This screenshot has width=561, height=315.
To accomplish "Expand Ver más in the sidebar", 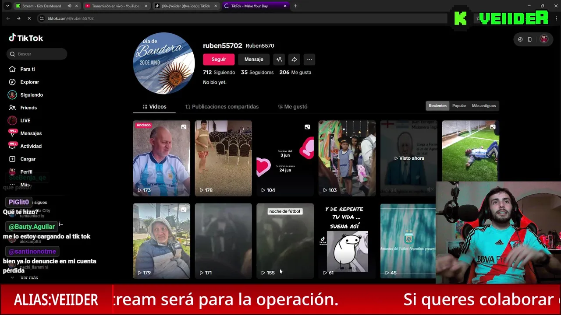I will pos(25,277).
